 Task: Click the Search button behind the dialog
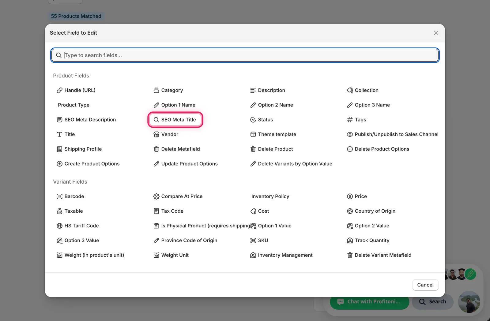[x=433, y=302]
